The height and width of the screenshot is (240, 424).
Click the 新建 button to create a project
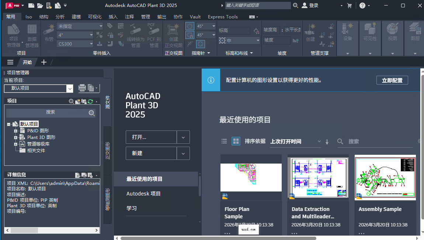151,153
